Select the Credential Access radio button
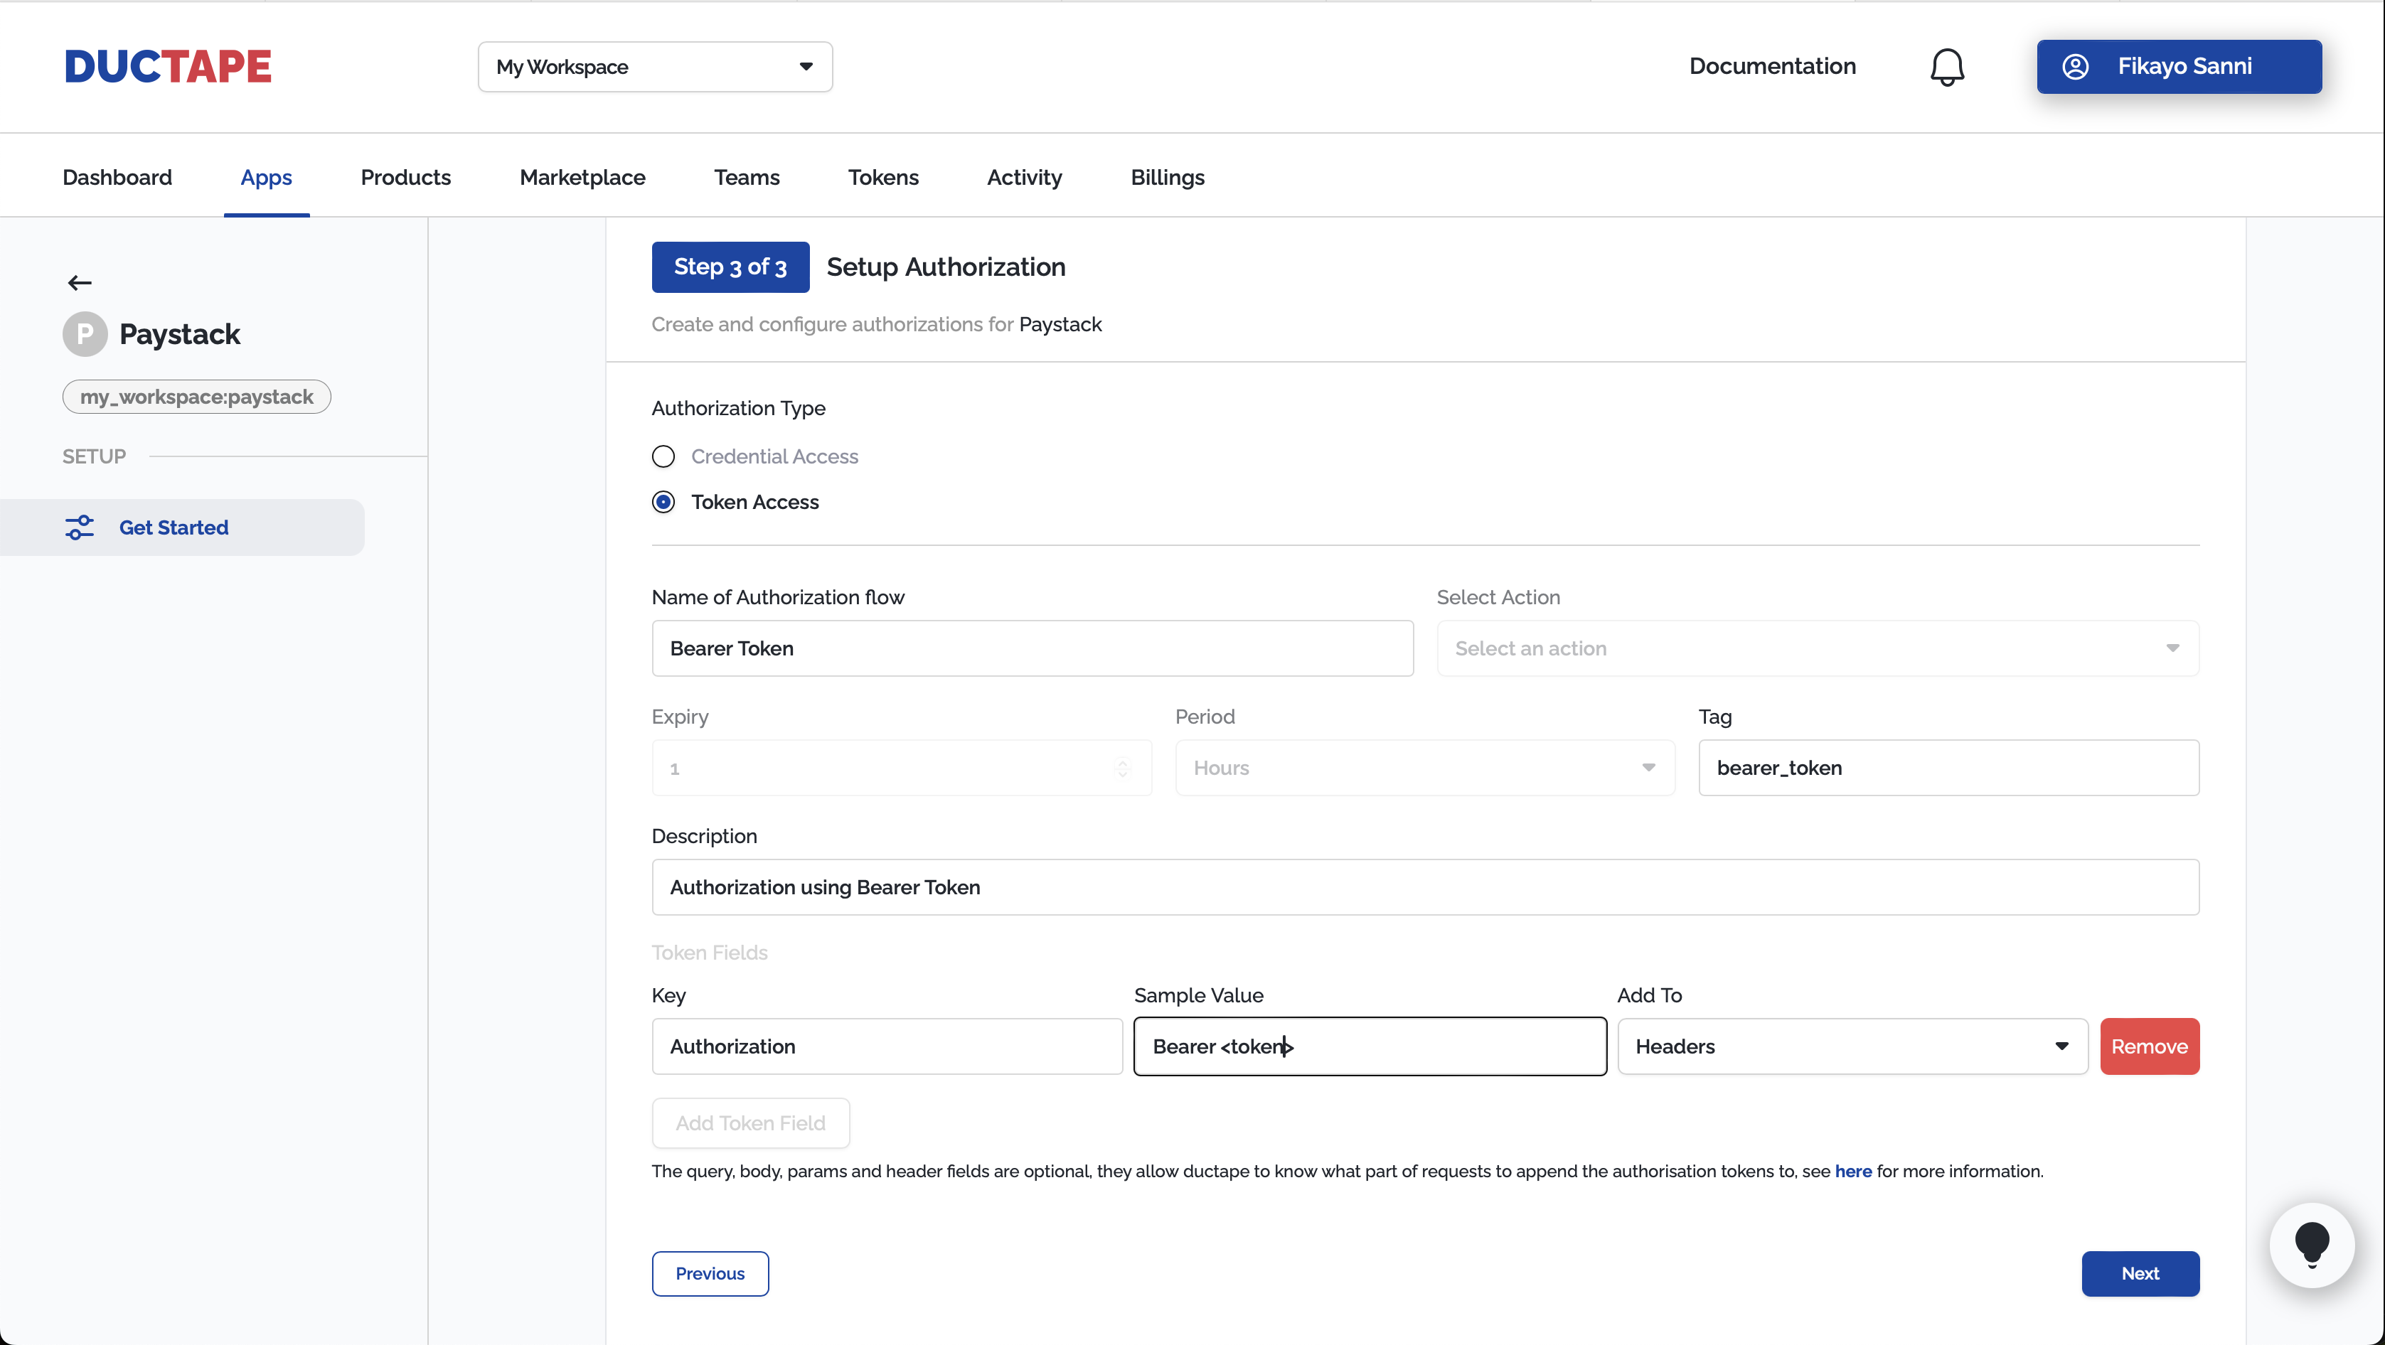The image size is (2385, 1345). pos(663,456)
